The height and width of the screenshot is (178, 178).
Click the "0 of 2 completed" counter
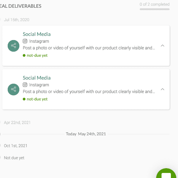(155, 4)
